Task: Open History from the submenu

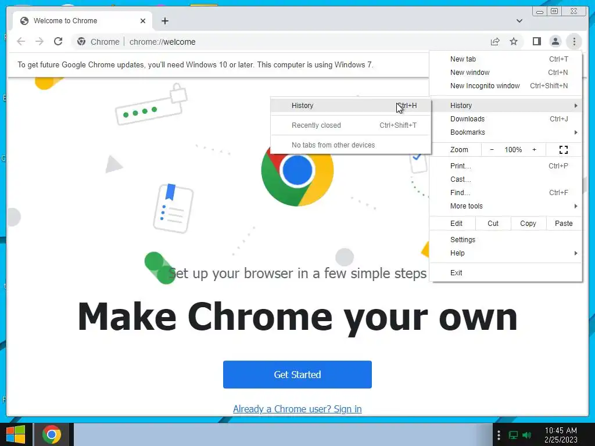Action: tap(350, 106)
